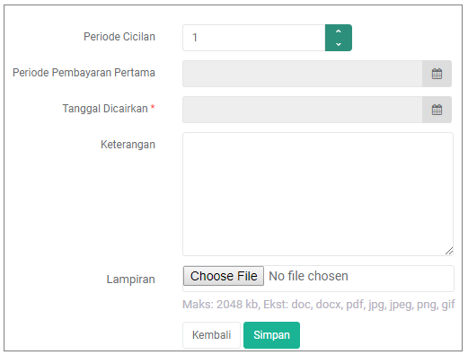Screen dimensions: 468x355
Task: Click the Choose File button
Action: coord(224,276)
